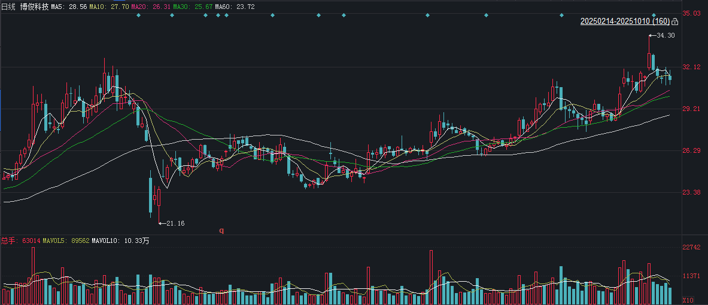The width and height of the screenshot is (708, 305).
Task: Click the red q marker below the chart
Action: point(221,230)
